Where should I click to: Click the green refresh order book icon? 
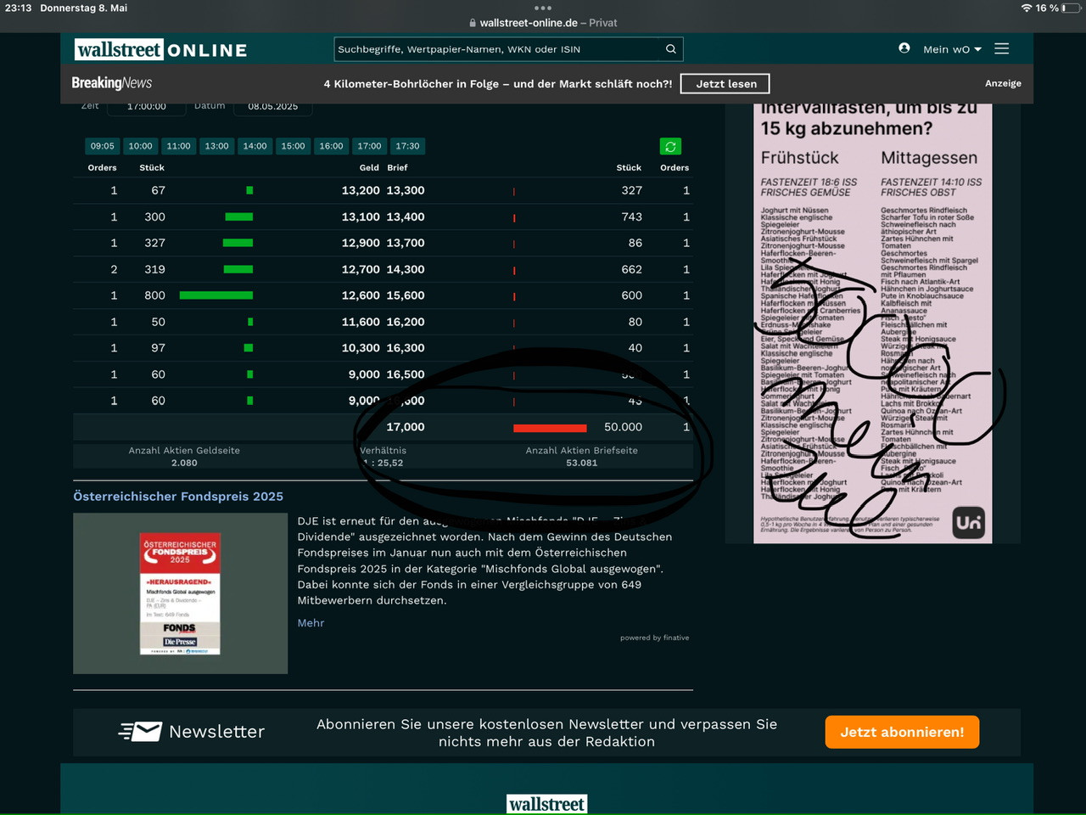pos(670,147)
